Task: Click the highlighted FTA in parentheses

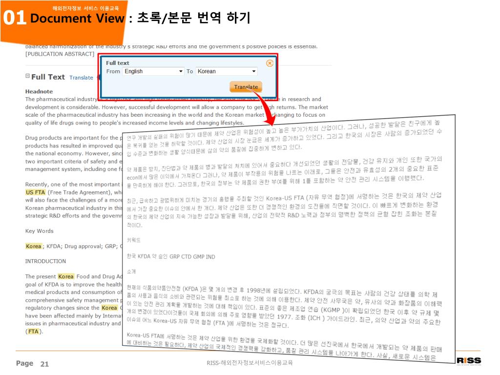Action: [33, 332]
